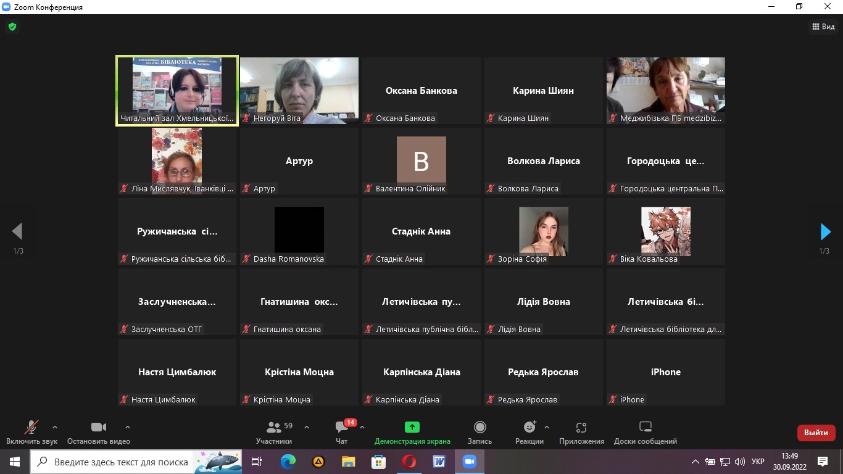Expand video options arrow next to camera
Viewport: 843px width, 474px height.
pos(128,426)
